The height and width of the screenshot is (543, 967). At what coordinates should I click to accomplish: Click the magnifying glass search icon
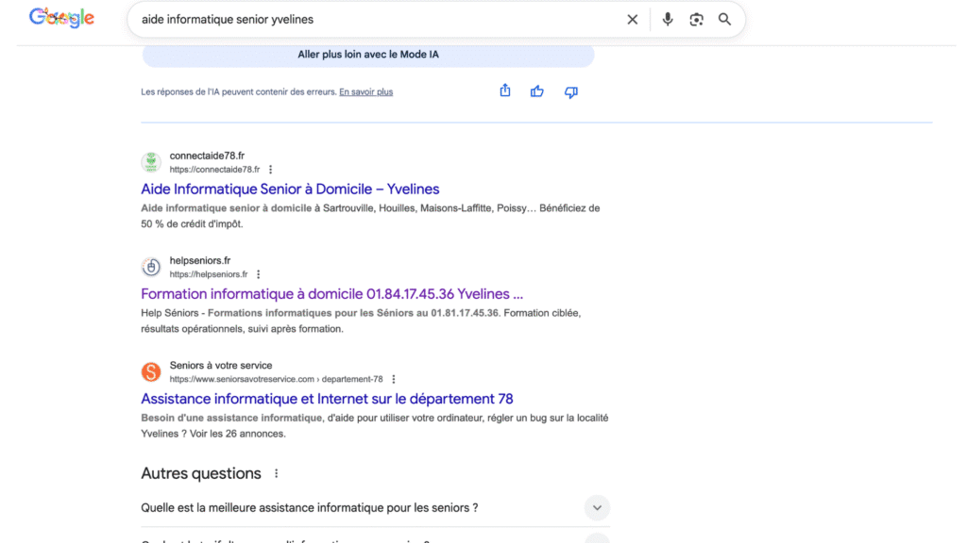click(x=724, y=20)
